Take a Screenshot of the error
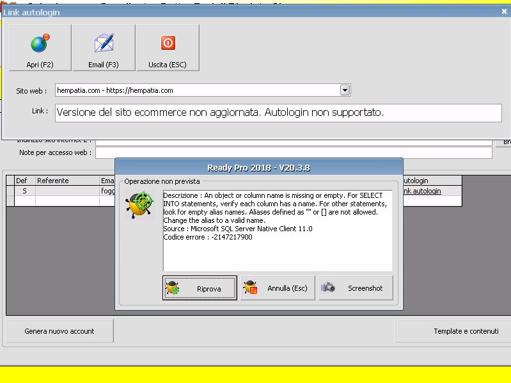Viewport: 511px width, 383px height. click(356, 288)
